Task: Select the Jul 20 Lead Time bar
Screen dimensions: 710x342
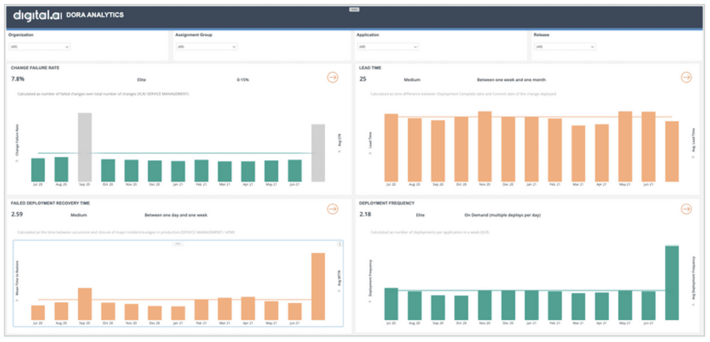Action: (391, 148)
